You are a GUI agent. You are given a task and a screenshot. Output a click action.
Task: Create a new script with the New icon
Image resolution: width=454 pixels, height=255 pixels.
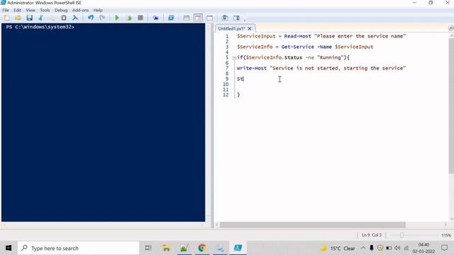coord(6,18)
